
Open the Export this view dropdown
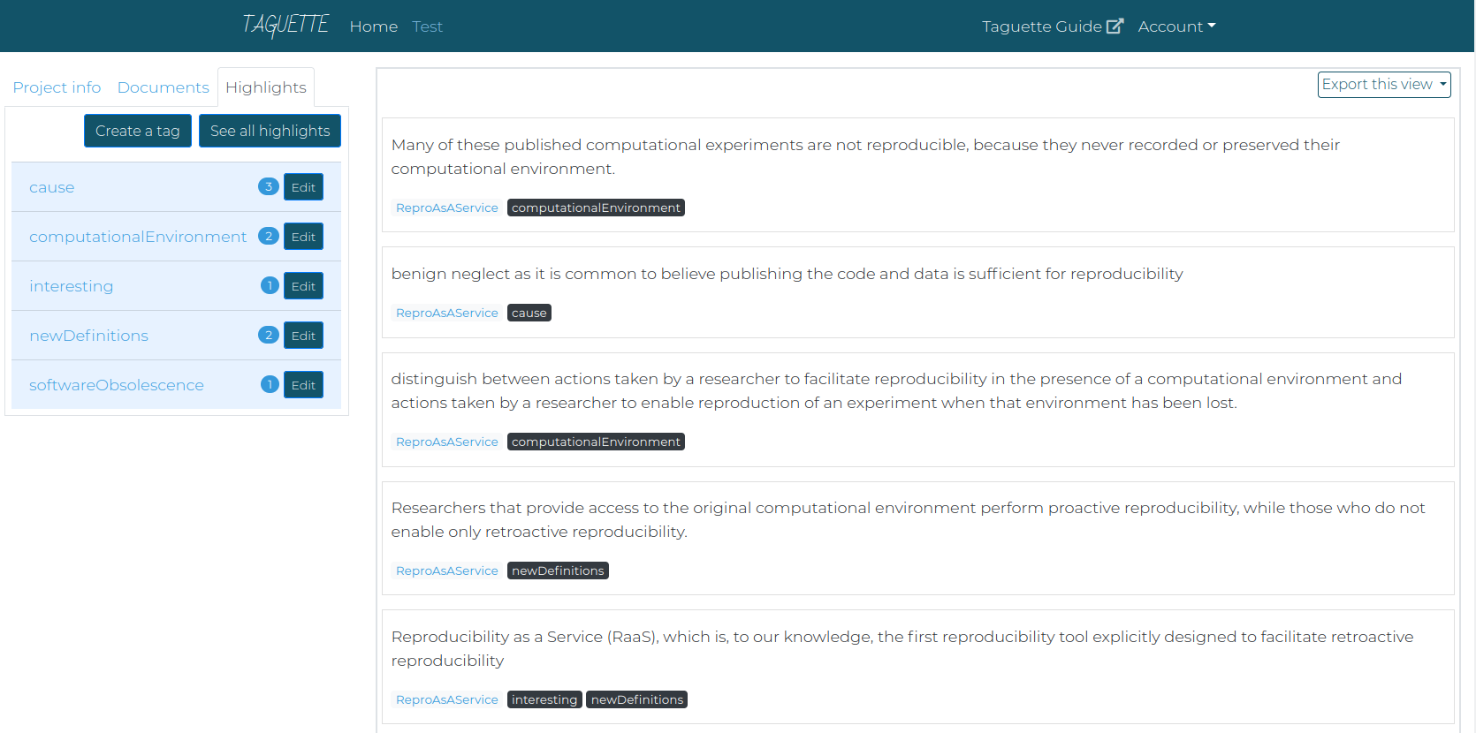[1384, 85]
